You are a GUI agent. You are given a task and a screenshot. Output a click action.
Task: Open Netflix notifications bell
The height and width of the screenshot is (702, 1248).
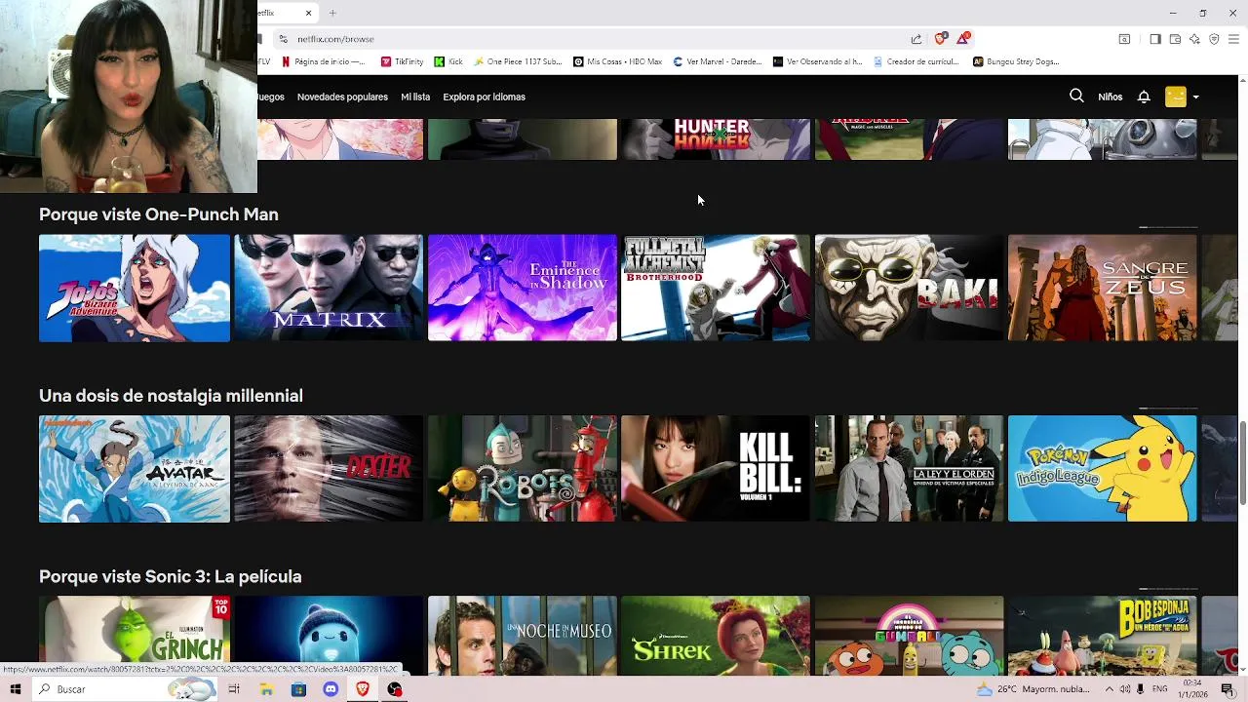(1144, 97)
